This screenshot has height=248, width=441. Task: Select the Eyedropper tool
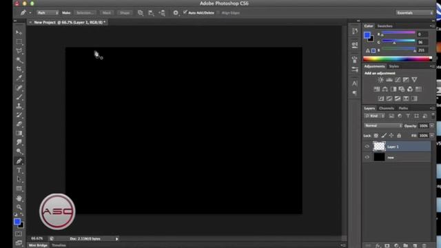(x=19, y=78)
